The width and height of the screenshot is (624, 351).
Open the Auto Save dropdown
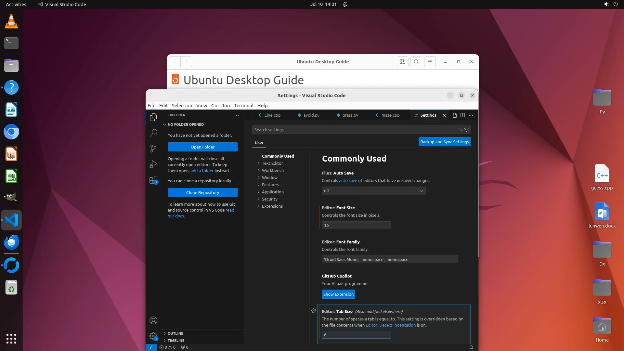(373, 191)
